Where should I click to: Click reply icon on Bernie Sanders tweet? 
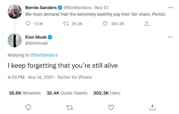(x=28, y=24)
